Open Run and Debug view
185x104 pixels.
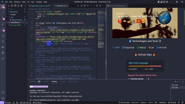click(x=3, y=24)
